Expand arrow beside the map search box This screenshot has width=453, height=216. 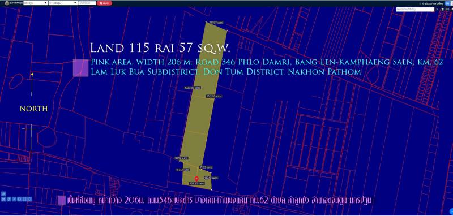click(437, 9)
